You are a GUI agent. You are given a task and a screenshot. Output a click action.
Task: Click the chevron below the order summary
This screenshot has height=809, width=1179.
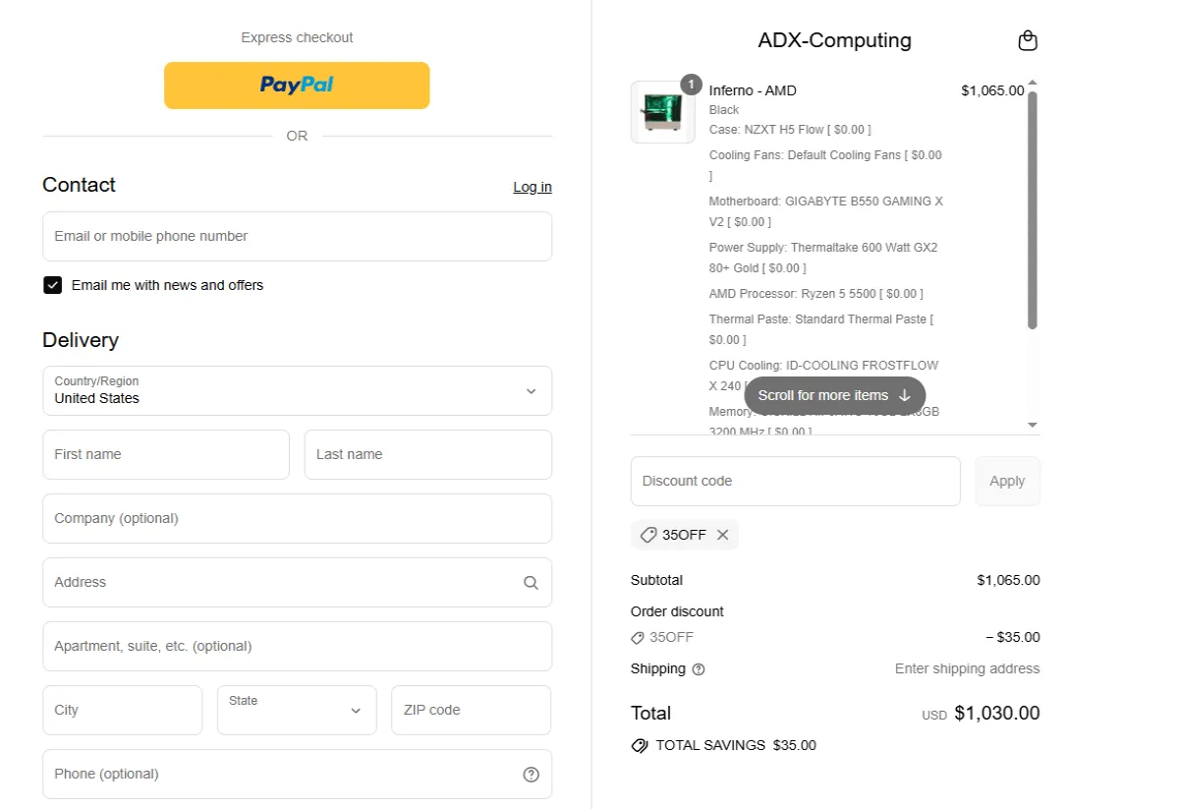(x=1032, y=425)
